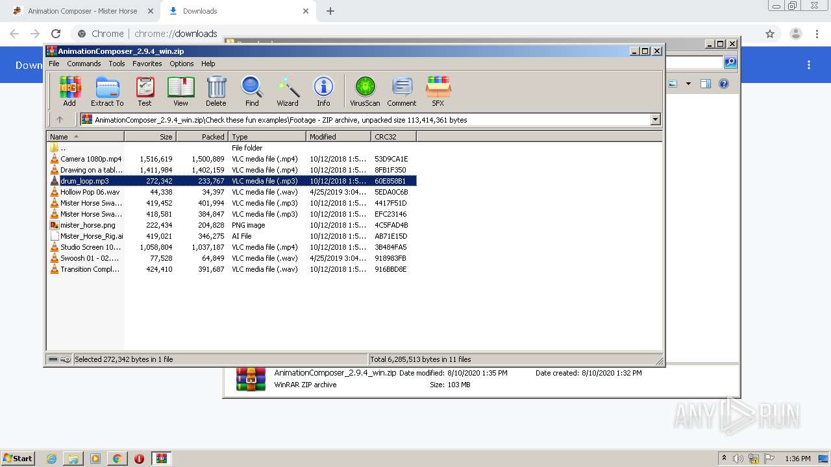Viewport: 831px width, 467px height.
Task: Sort by Name column header
Action: [85, 137]
